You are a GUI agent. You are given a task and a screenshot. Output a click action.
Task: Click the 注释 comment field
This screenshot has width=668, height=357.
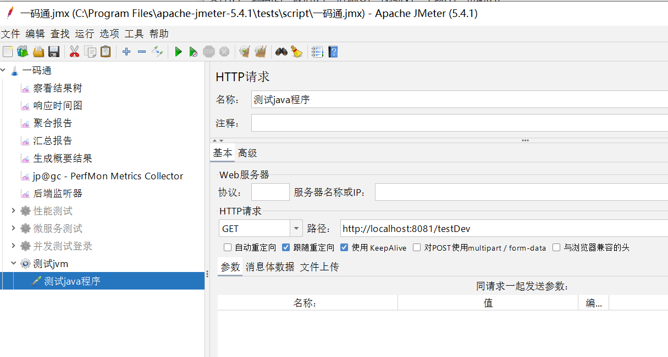(x=460, y=123)
